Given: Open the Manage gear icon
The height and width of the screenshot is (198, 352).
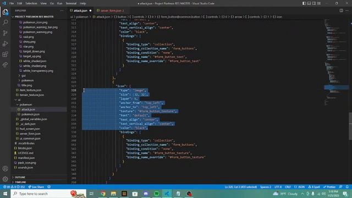Looking at the screenshot, I should 5,179.
